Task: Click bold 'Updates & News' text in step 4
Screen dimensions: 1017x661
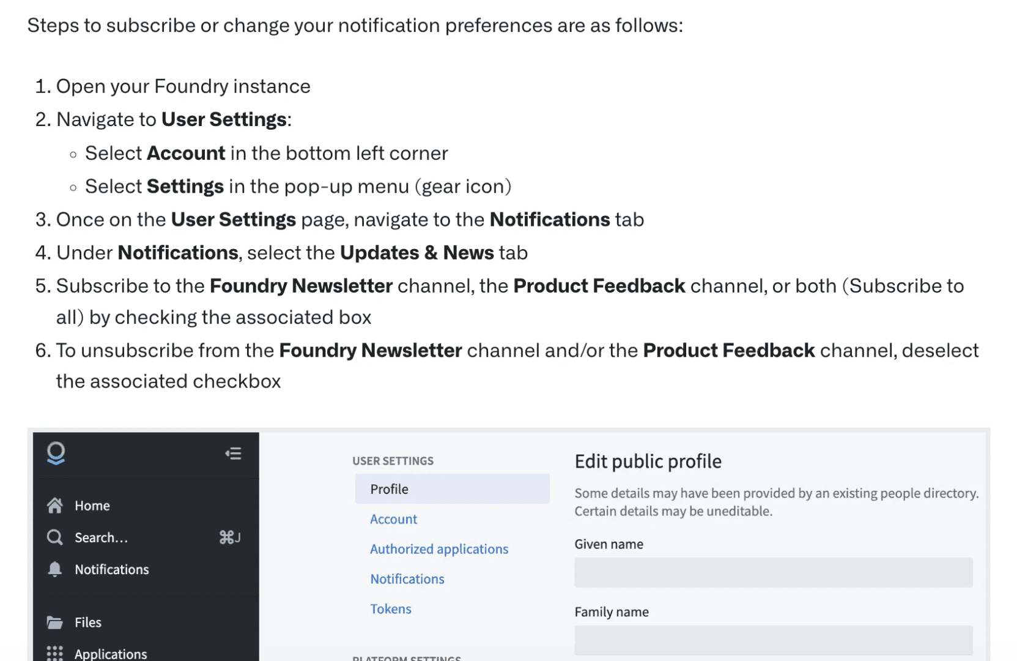Action: coord(416,253)
